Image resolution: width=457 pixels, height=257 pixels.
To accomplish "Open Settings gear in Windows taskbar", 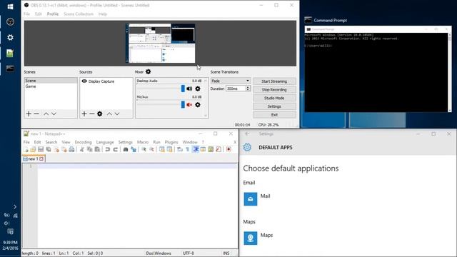I will pyautogui.click(x=10, y=38).
